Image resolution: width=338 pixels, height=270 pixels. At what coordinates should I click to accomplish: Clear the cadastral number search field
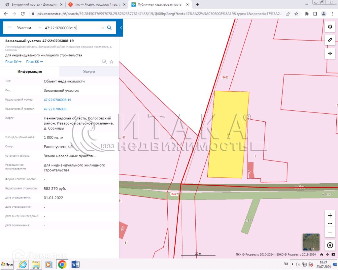coord(103,28)
